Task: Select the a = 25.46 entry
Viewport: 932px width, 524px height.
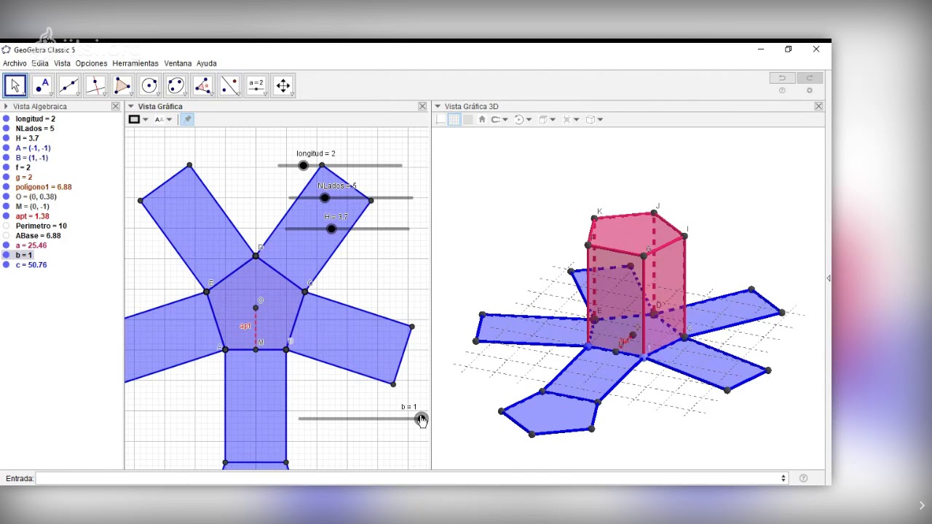Action: [31, 245]
